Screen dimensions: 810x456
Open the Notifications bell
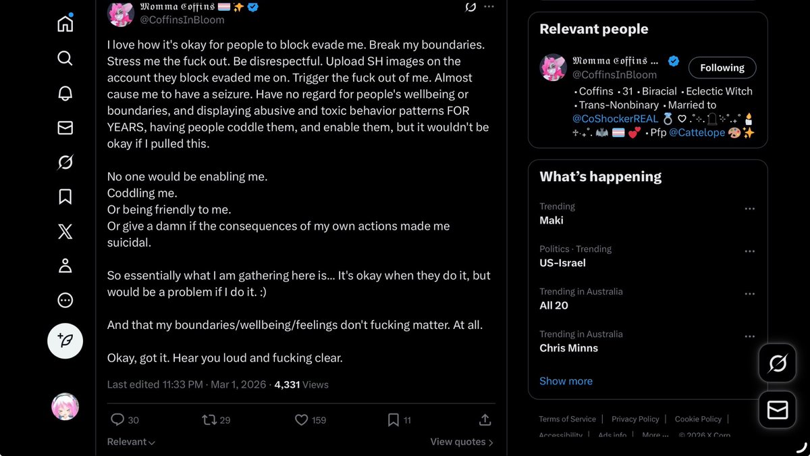click(x=65, y=93)
